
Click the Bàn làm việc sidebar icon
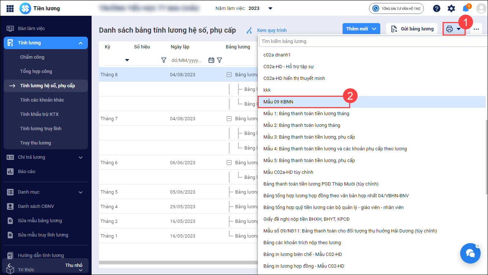[10, 28]
